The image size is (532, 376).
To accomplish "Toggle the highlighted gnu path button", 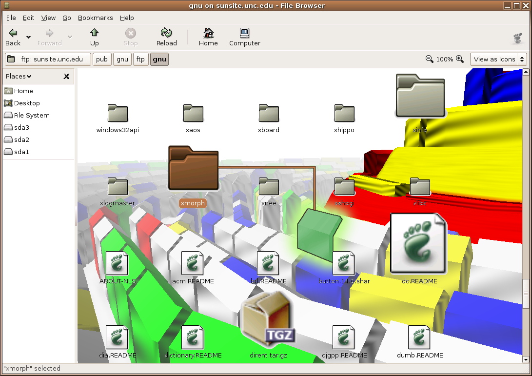I will pos(159,59).
